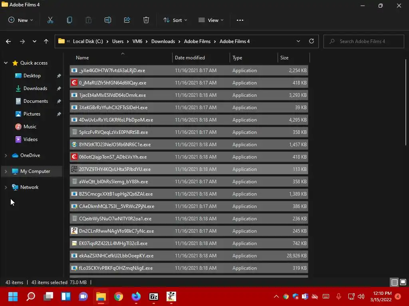Open Task View on the taskbar
Image resolution: width=409 pixels, height=306 pixels.
(48, 296)
